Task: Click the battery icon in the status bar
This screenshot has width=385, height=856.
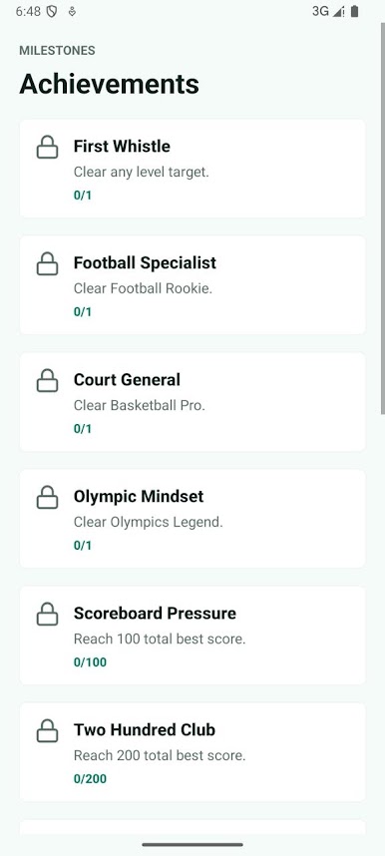Action: (354, 11)
